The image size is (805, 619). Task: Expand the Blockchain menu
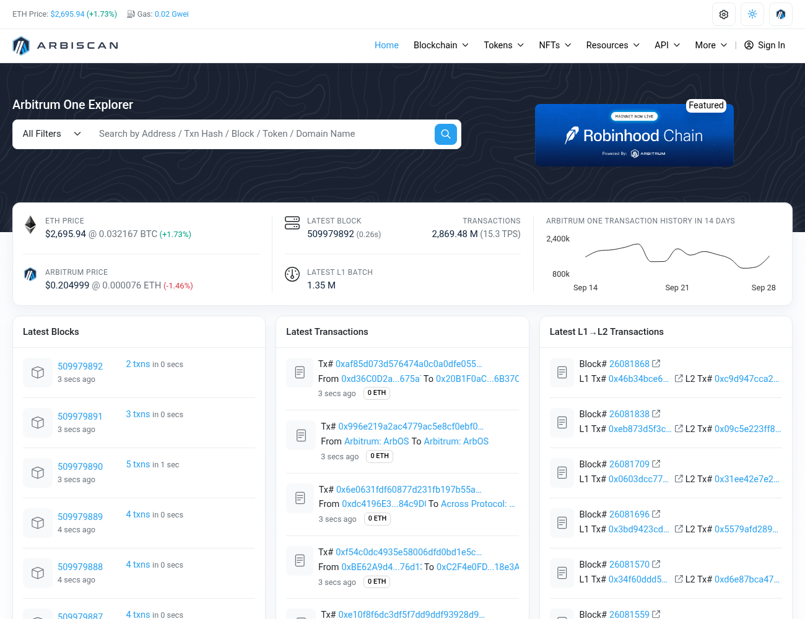[x=441, y=45]
